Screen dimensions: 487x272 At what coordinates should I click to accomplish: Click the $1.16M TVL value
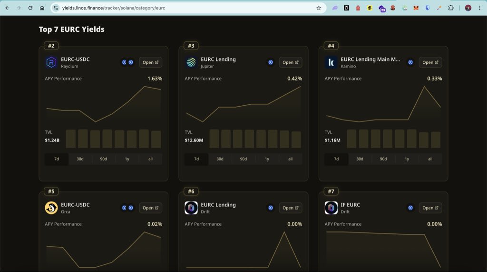coord(332,141)
